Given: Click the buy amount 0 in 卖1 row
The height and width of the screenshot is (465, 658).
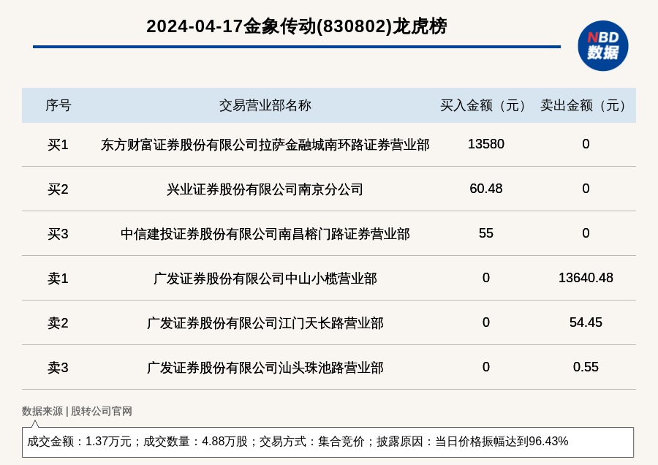Looking at the screenshot, I should [x=486, y=277].
